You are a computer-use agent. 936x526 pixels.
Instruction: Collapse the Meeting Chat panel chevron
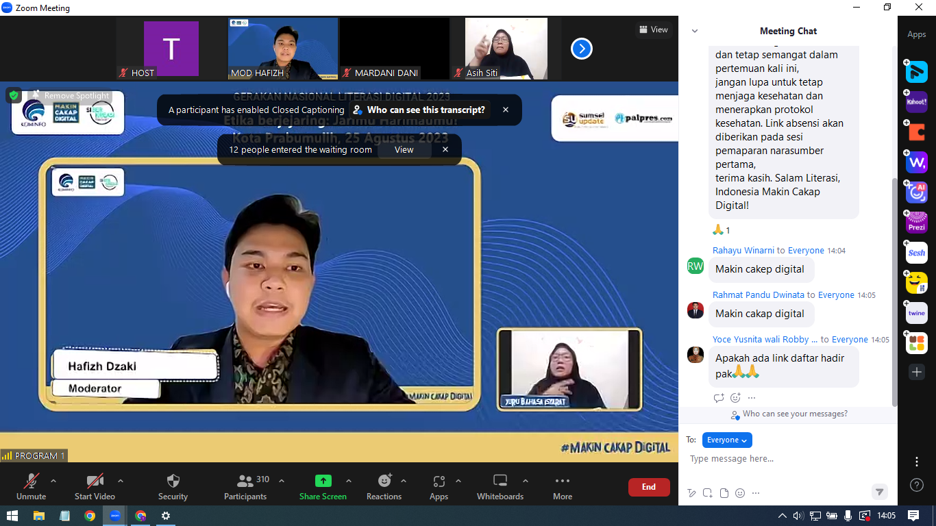[695, 31]
